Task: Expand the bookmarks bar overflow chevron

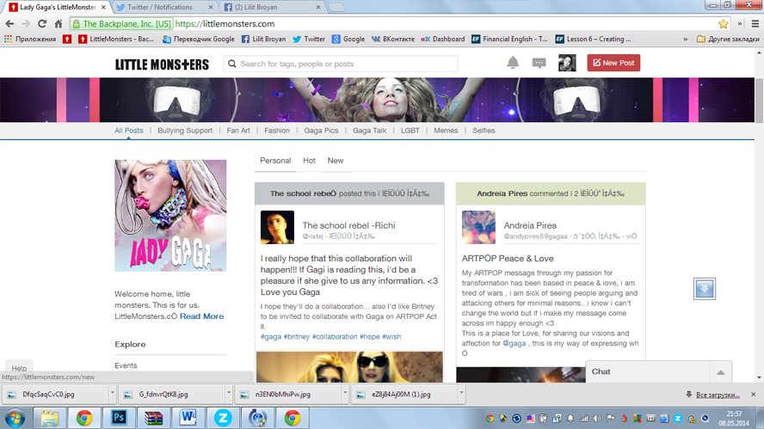Action: pyautogui.click(x=686, y=39)
